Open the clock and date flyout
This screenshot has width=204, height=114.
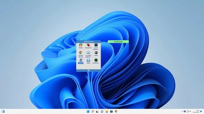tap(196, 111)
